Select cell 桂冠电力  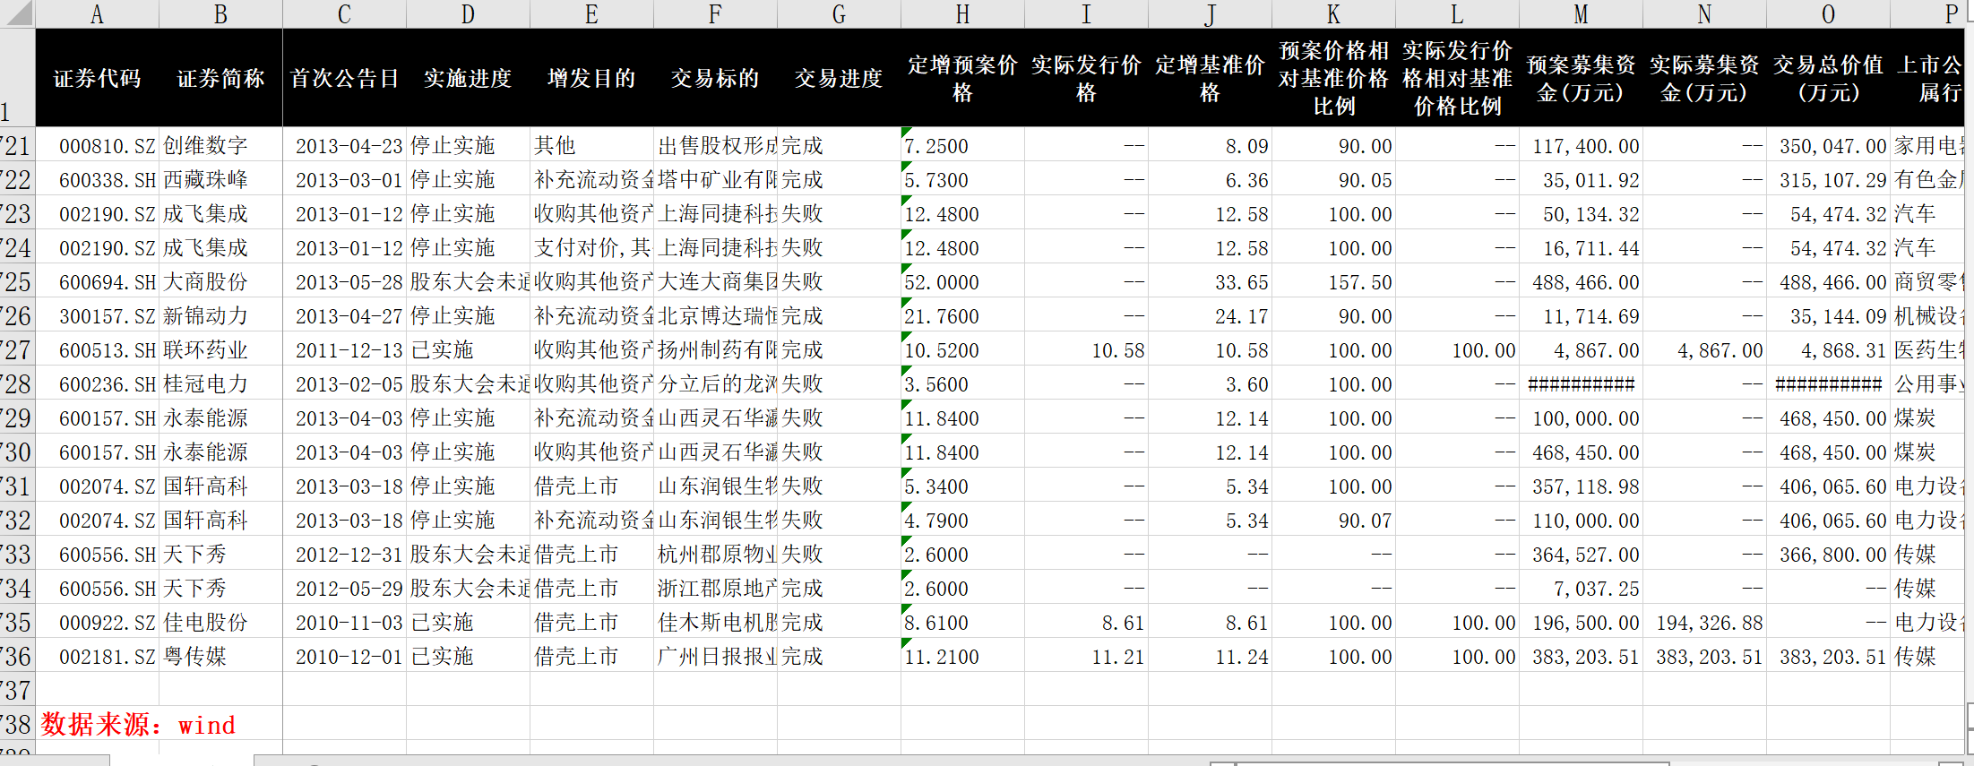pos(220,383)
